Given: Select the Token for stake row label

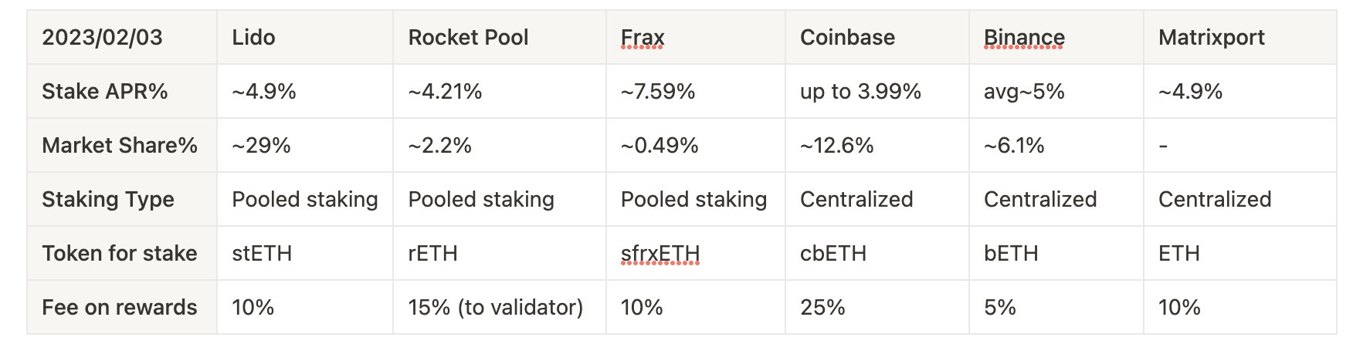Looking at the screenshot, I should pyautogui.click(x=122, y=253).
